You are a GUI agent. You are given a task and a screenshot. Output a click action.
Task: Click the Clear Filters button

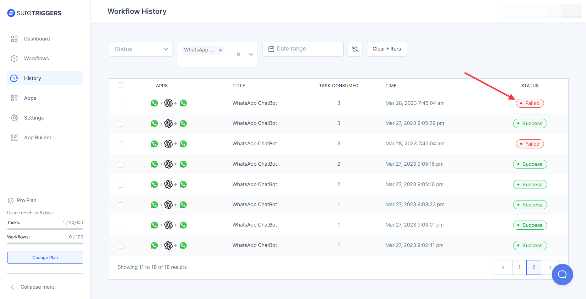387,49
